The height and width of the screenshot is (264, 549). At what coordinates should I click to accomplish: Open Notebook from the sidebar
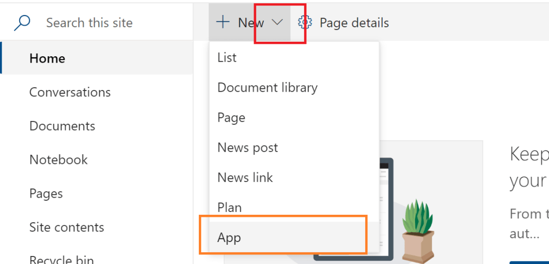pyautogui.click(x=58, y=160)
